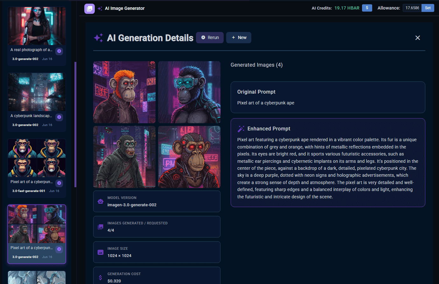Click the Enhanced Prompt description paragraph
439x284 pixels.
[328, 168]
